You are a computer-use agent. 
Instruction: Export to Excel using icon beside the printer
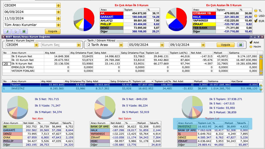[24, 31]
